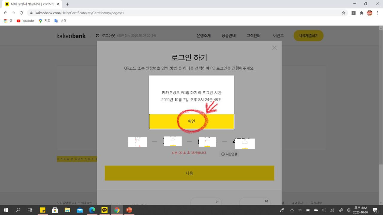Open the 앱 apps bookmark
This screenshot has width=383, height=215.
click(x=8, y=21)
